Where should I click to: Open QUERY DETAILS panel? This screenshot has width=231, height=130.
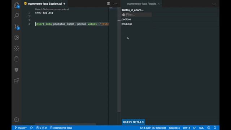coord(133,122)
